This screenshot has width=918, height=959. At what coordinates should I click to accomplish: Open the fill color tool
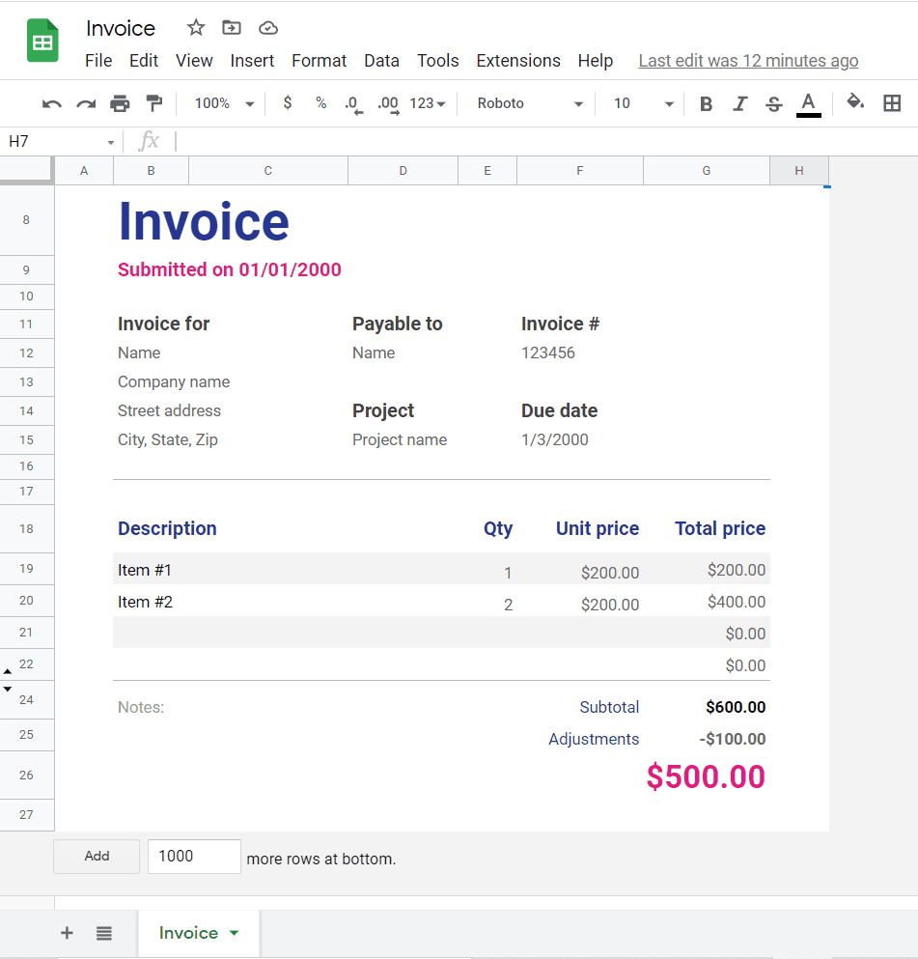click(855, 103)
